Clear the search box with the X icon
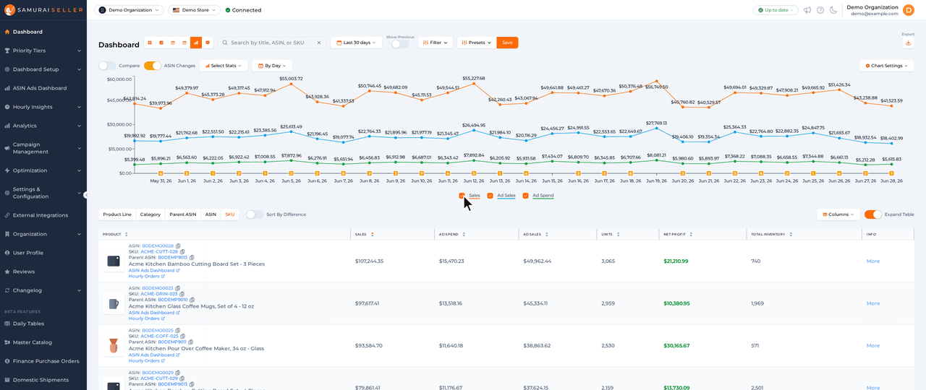926x390 pixels. 319,43
